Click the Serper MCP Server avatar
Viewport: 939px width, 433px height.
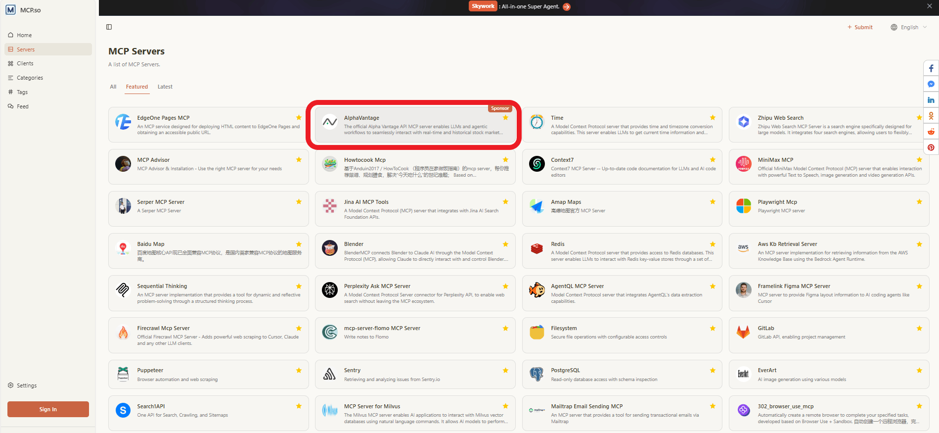tap(123, 206)
